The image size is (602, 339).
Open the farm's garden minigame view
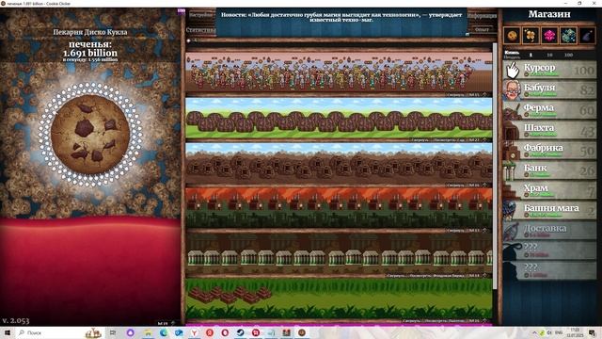(450, 140)
